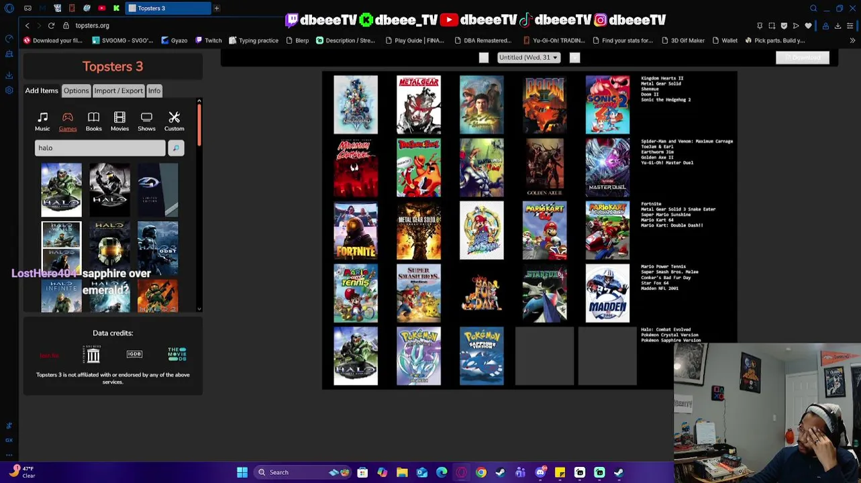Open Google Chrome from the taskbar
The width and height of the screenshot is (861, 483).
point(481,472)
